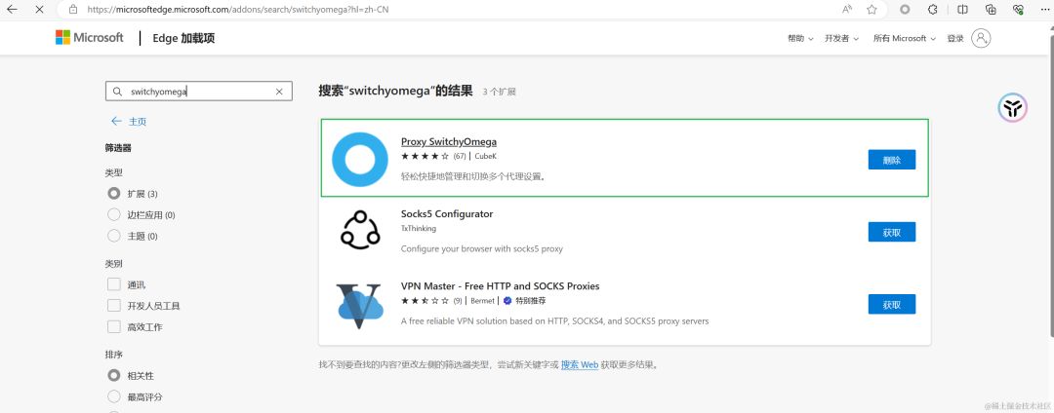The height and width of the screenshot is (413, 1054).
Task: Select the 边栏应用 (0) radio button
Action: 114,215
